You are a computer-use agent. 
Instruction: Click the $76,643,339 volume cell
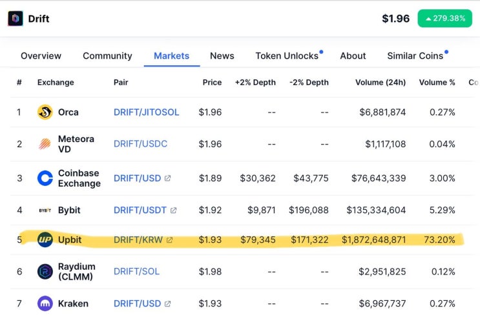click(x=379, y=178)
